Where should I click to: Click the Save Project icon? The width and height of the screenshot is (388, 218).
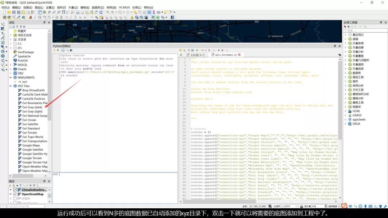(x=14, y=12)
